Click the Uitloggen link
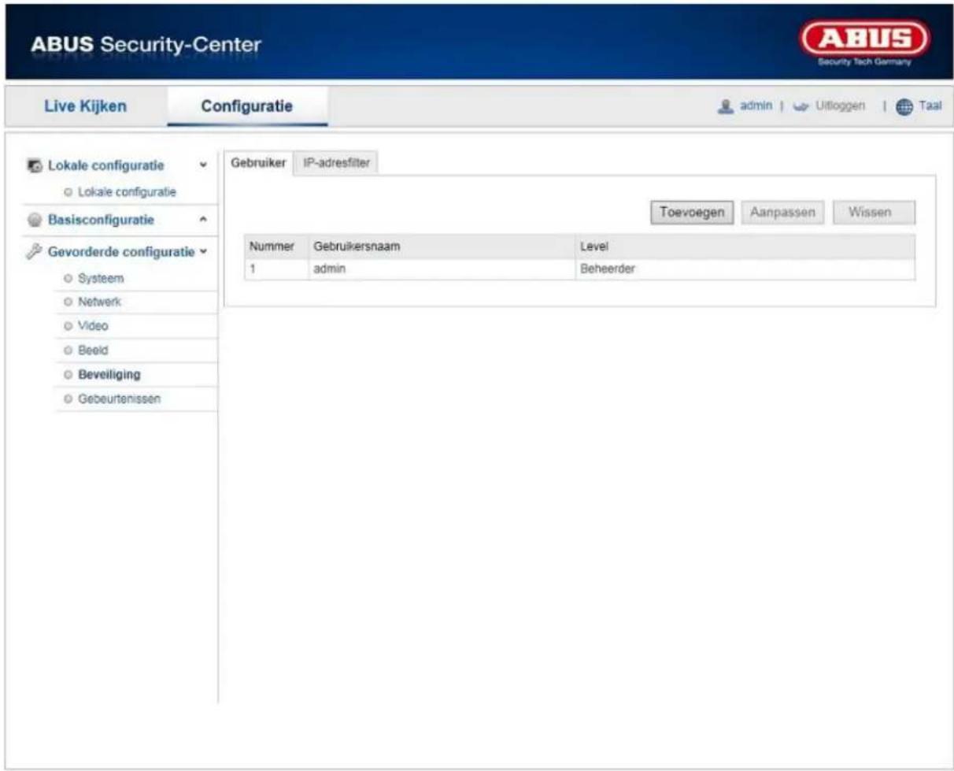Image resolution: width=954 pixels, height=771 pixels. coord(839,106)
